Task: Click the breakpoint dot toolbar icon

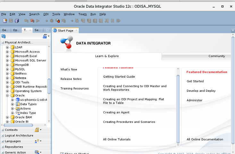Action: coord(46,21)
